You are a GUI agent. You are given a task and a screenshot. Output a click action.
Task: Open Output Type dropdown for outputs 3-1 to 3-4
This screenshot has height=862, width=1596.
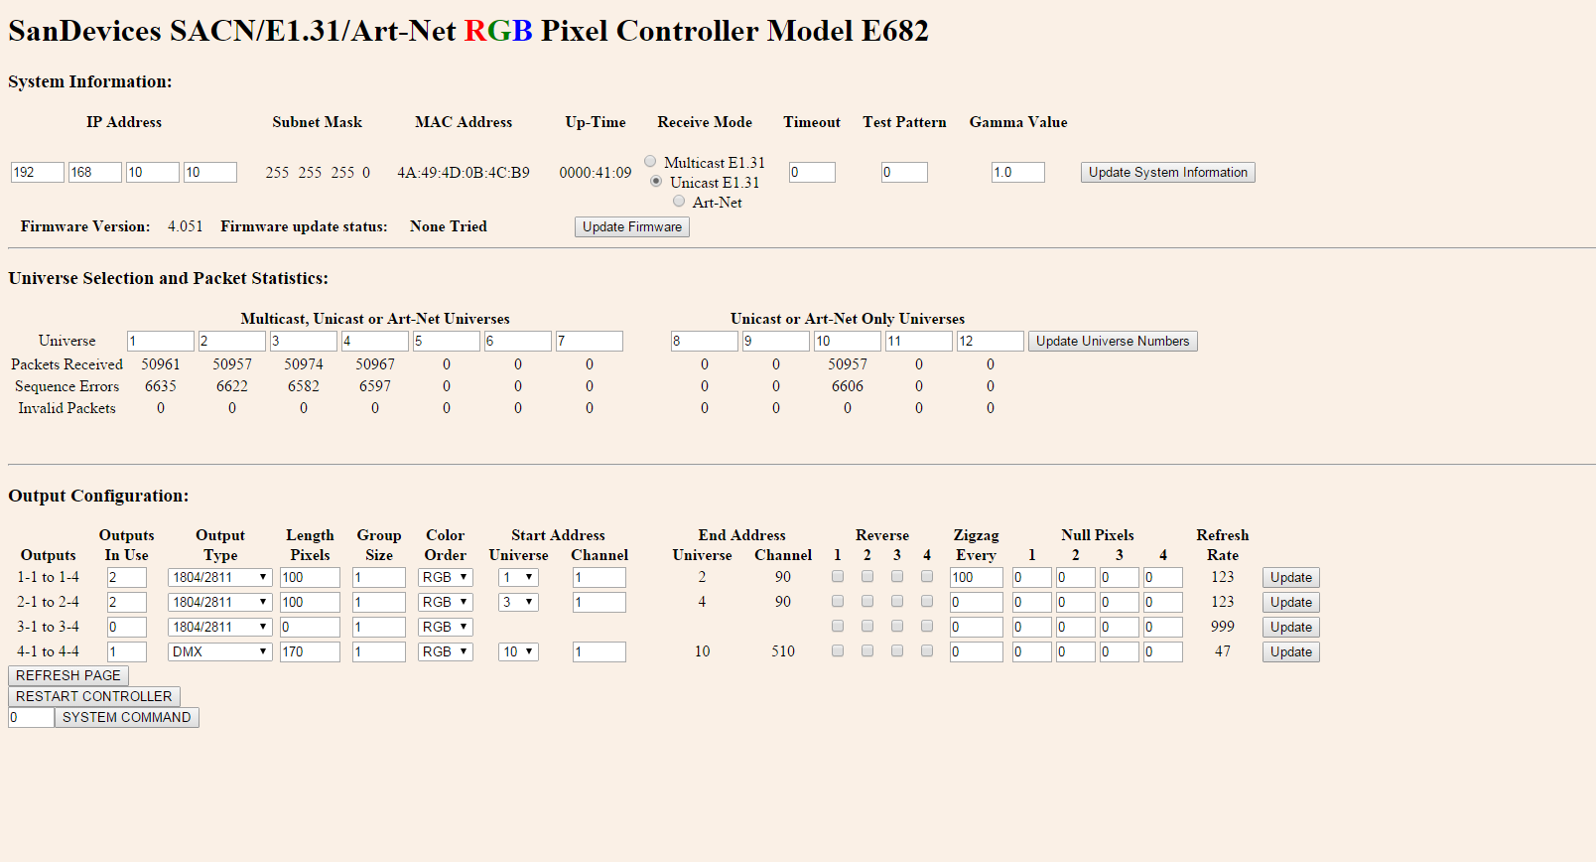(220, 627)
